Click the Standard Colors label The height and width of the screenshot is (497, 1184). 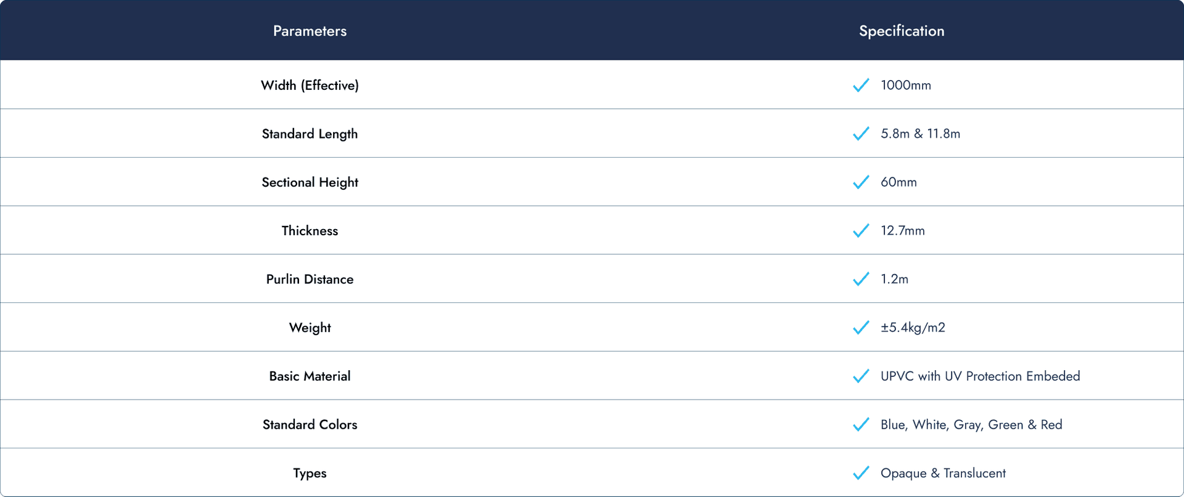coord(310,424)
